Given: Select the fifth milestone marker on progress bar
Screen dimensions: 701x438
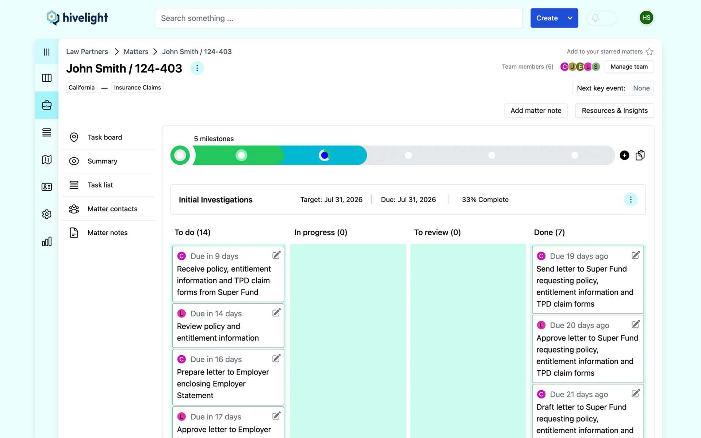Looking at the screenshot, I should point(492,155).
